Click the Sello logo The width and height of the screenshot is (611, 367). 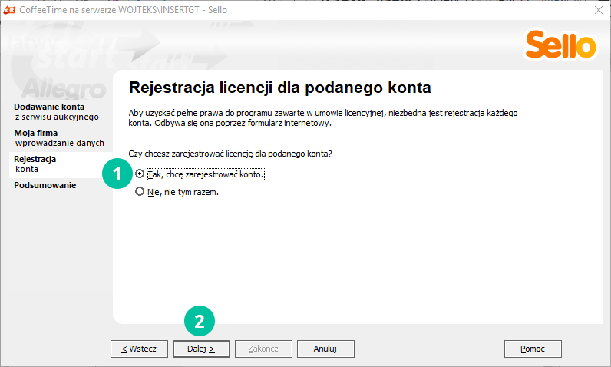[561, 45]
